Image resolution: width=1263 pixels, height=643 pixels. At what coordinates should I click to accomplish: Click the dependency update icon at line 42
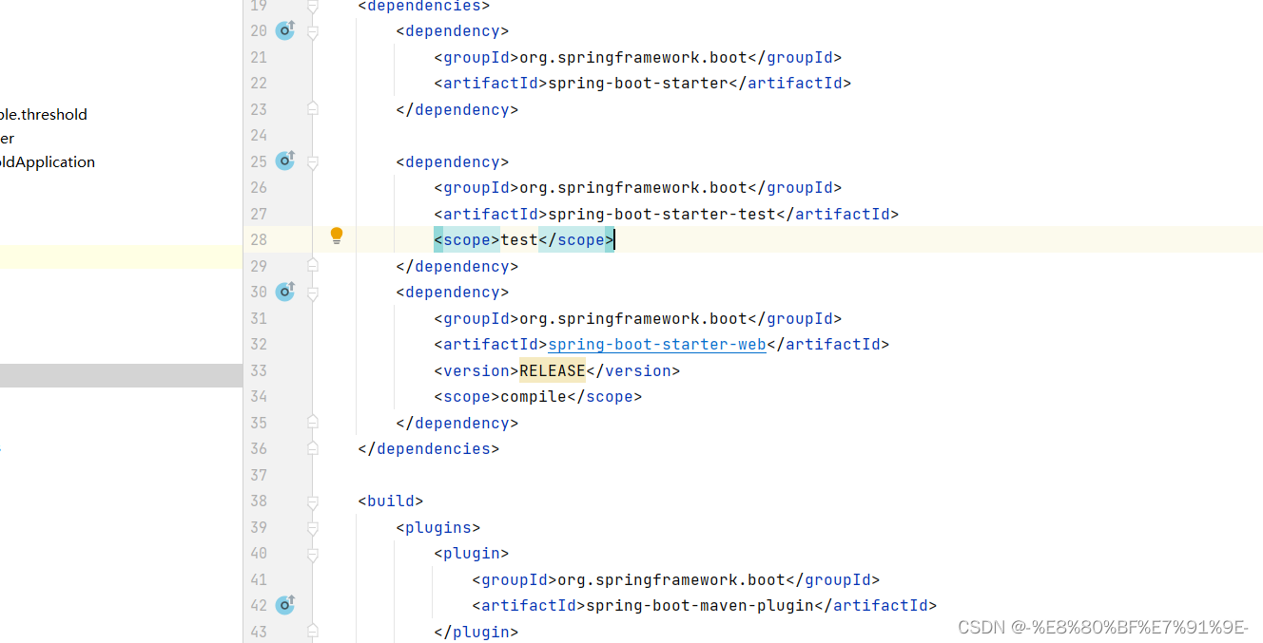[x=284, y=605]
